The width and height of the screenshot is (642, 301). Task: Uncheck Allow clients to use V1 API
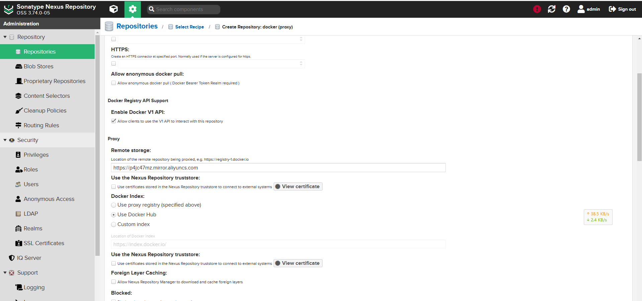pos(114,121)
